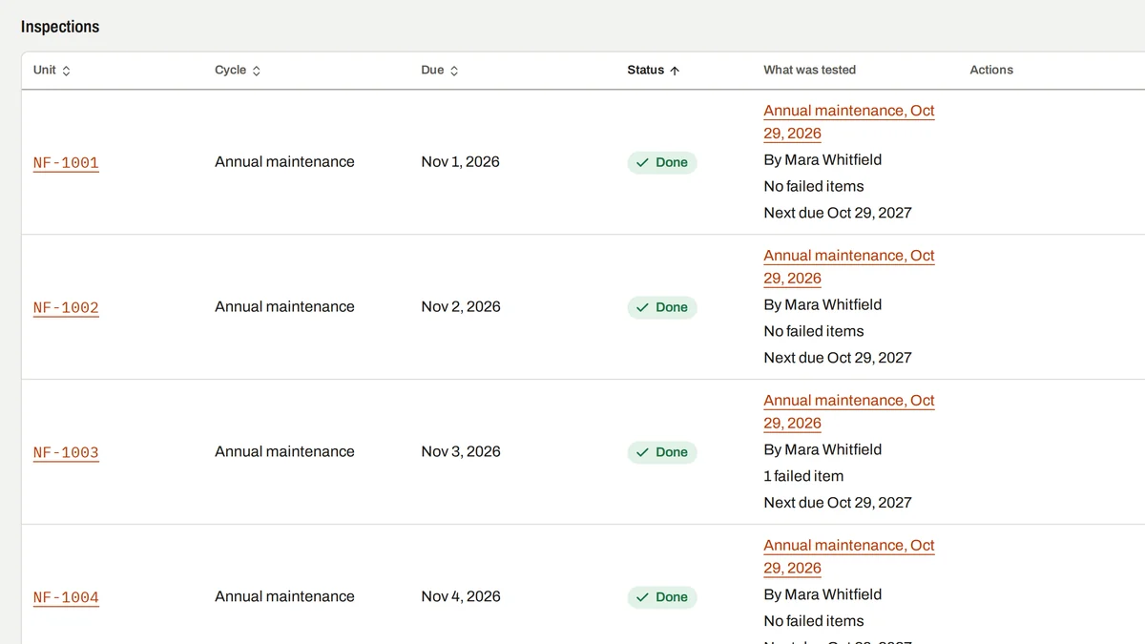Click the Status ascending arrow icon
Image resolution: width=1145 pixels, height=644 pixels.
[675, 71]
